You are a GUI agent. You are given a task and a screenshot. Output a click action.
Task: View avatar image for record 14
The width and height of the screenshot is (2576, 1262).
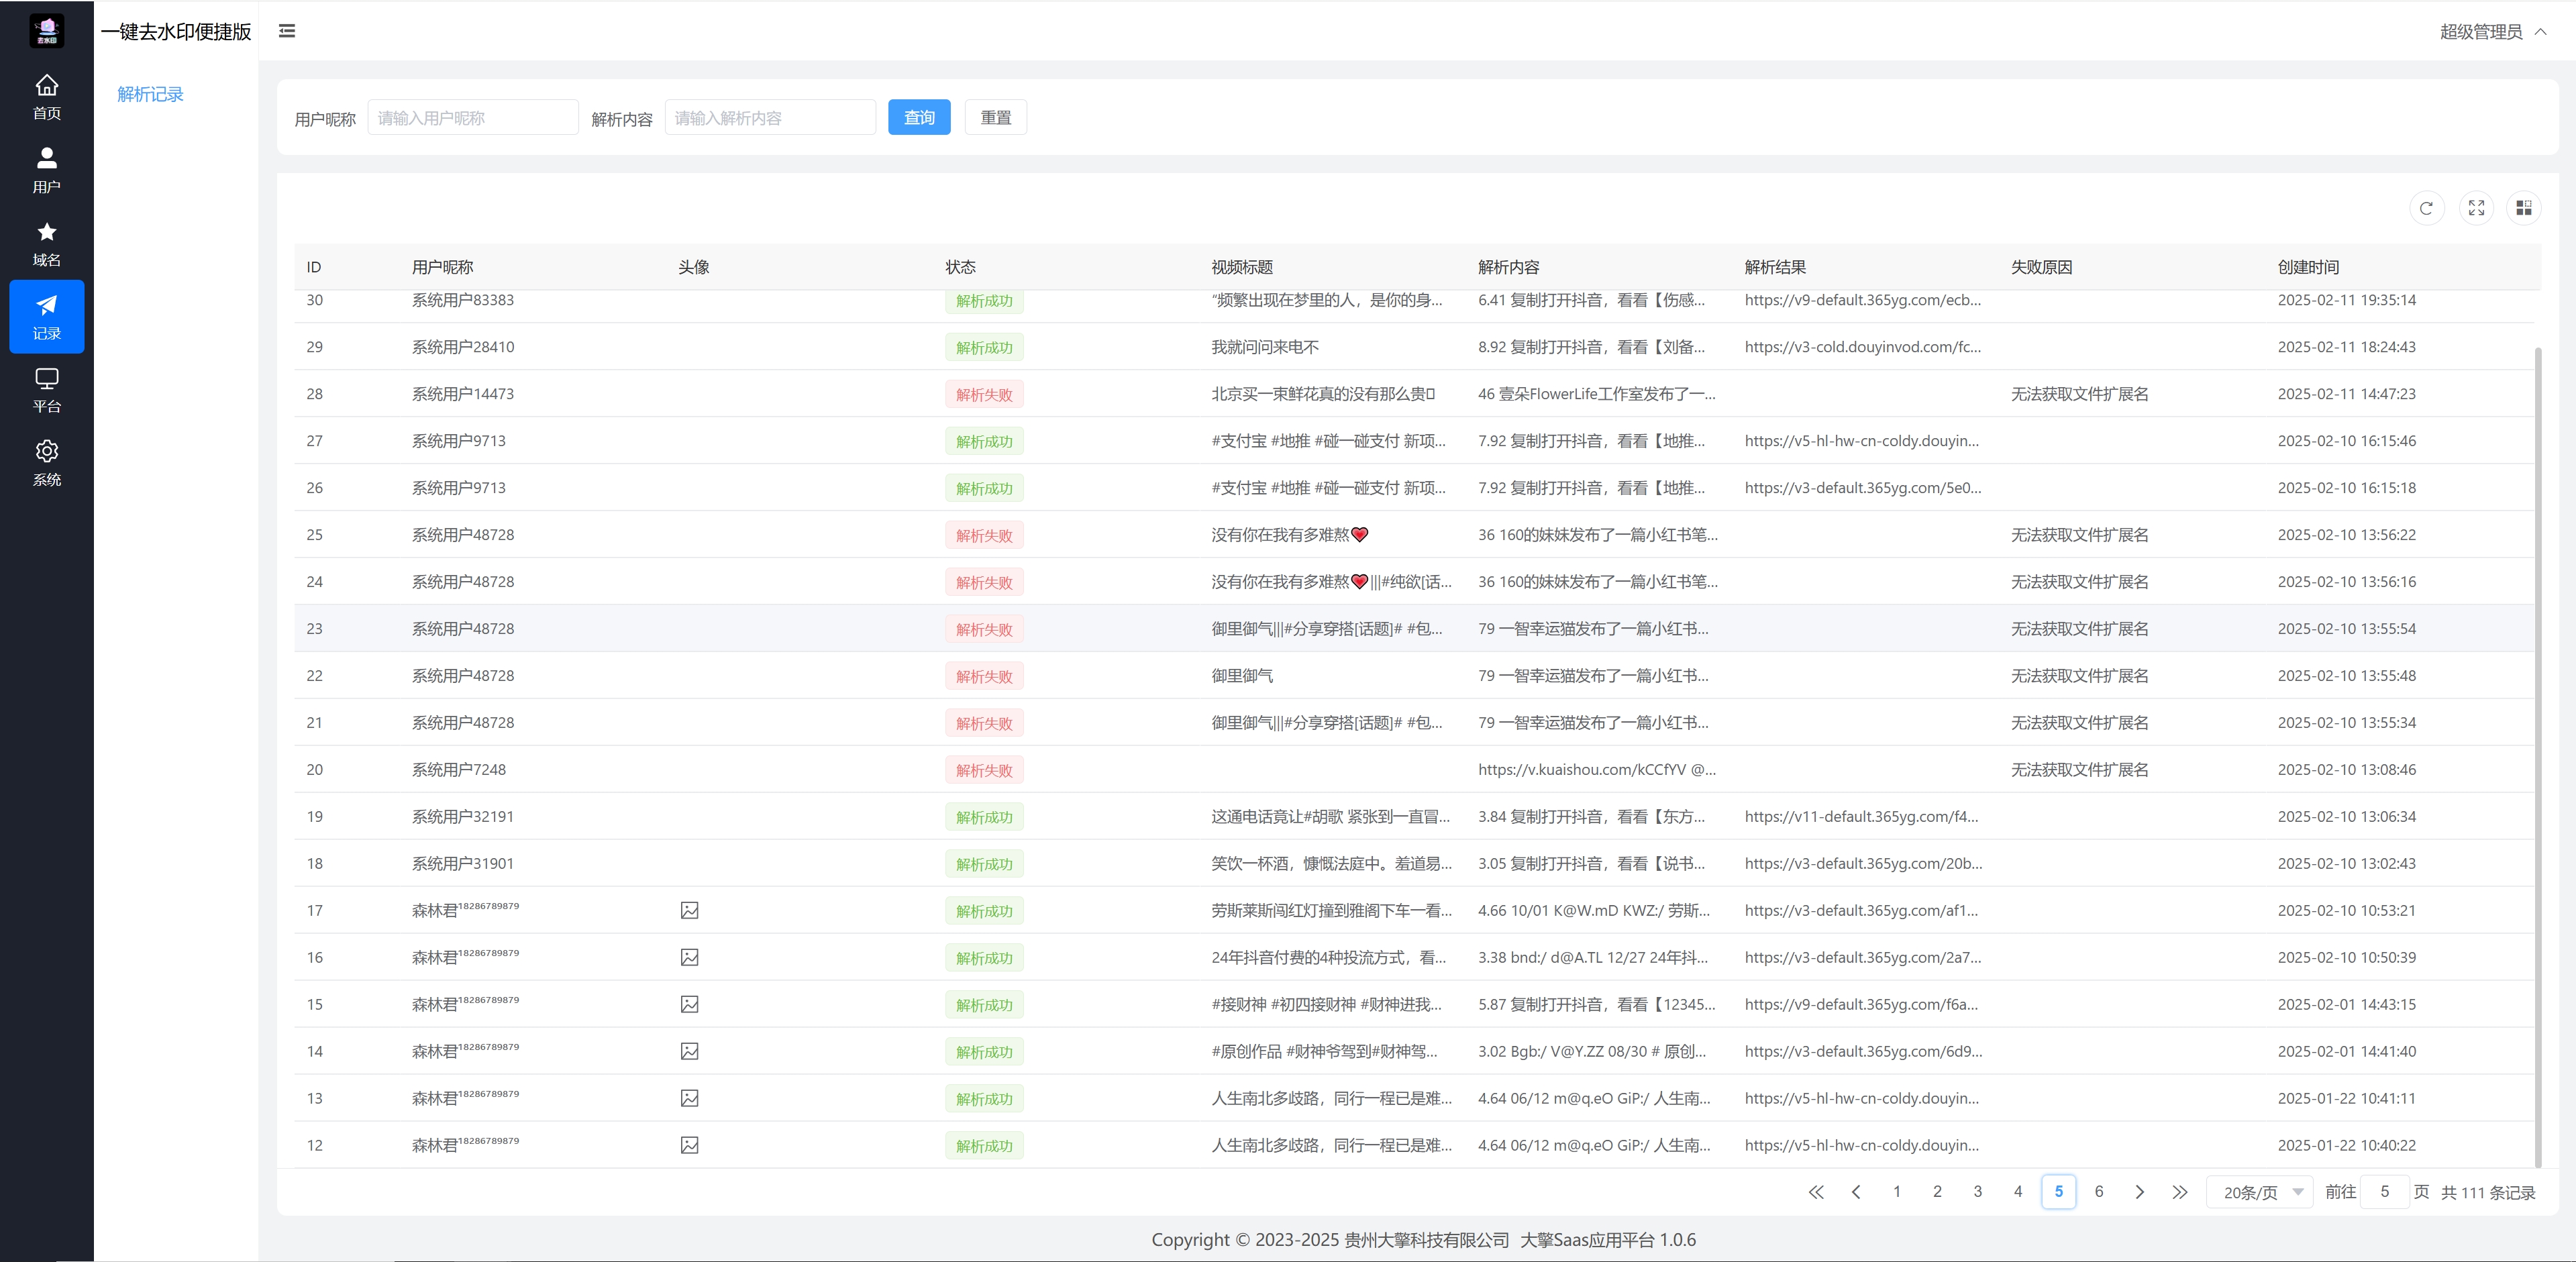(x=689, y=1051)
